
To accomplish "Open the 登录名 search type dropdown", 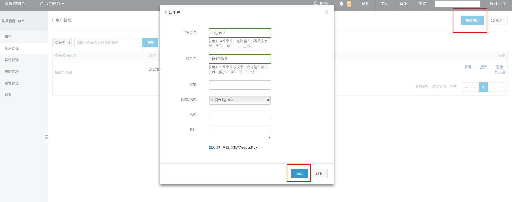I will (62, 43).
